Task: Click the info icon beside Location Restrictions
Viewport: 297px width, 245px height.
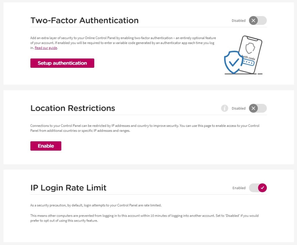Action: (224, 108)
